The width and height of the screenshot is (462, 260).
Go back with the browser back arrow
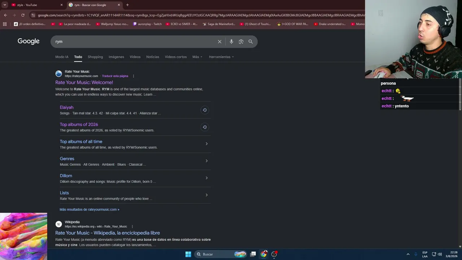(x=5, y=15)
